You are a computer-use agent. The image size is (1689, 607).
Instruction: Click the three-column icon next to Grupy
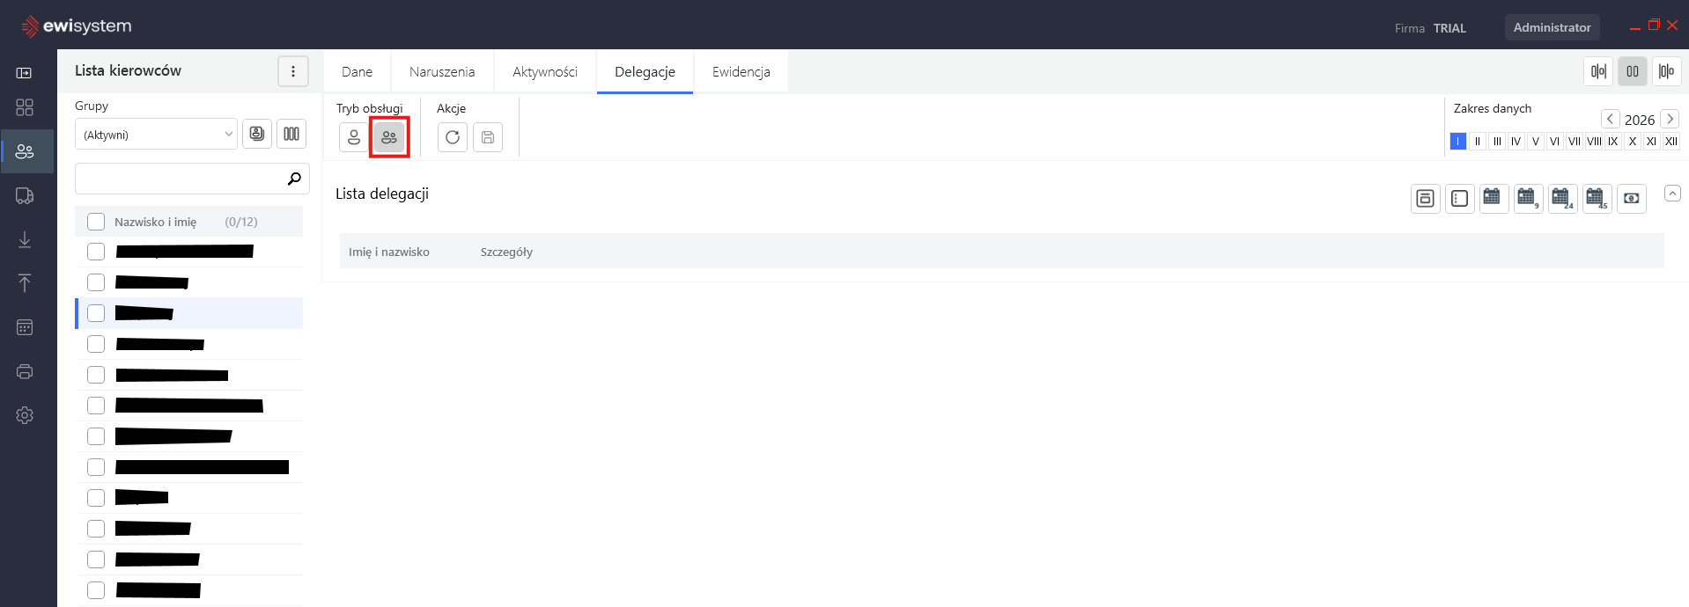tap(291, 134)
